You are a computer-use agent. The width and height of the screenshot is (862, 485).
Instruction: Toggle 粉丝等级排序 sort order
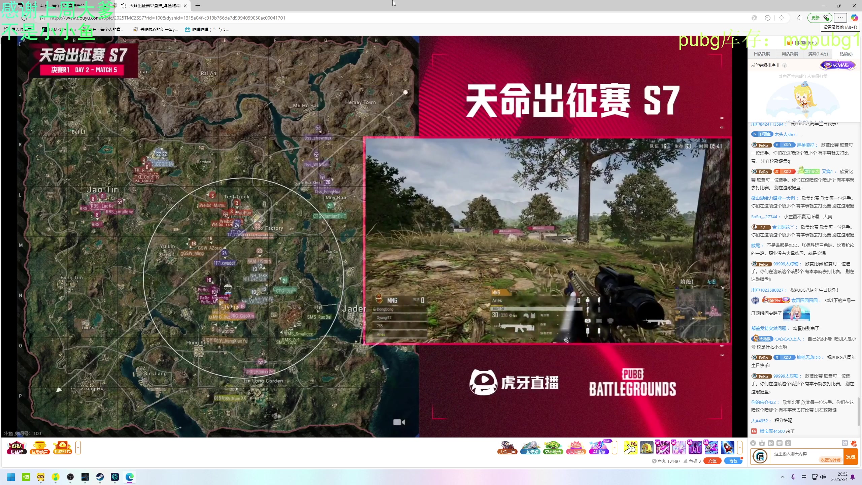pos(766,65)
